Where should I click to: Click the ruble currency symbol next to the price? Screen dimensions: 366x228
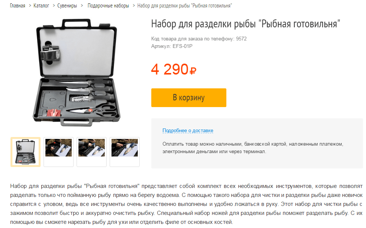point(193,71)
